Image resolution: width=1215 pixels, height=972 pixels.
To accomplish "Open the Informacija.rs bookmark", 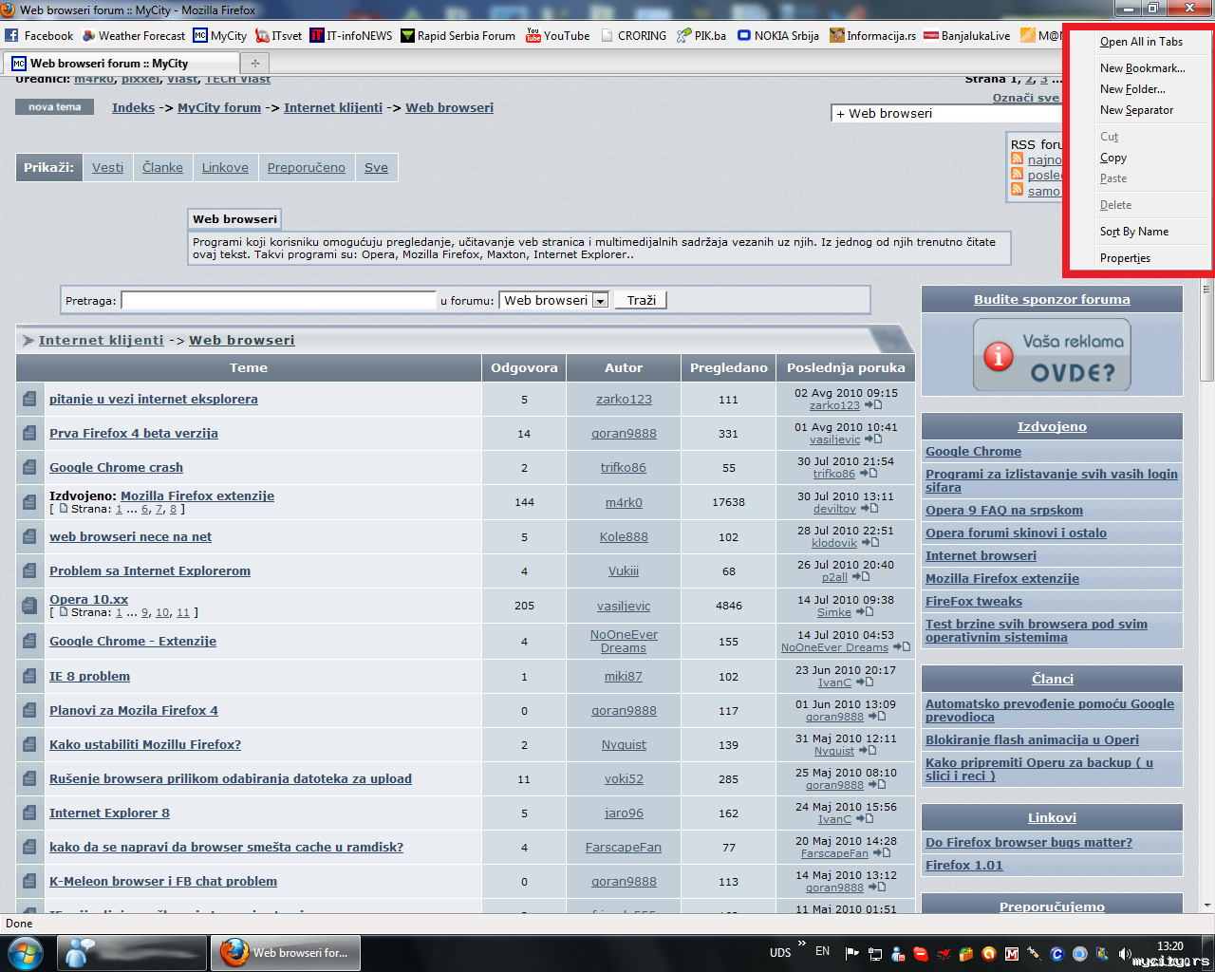I will (872, 36).
